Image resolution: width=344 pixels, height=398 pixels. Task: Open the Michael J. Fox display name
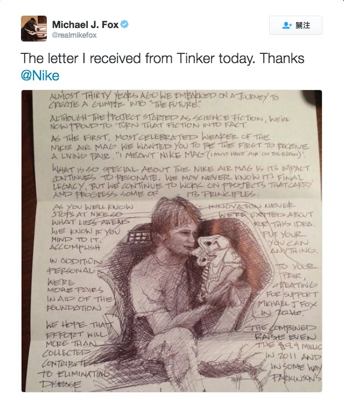point(86,24)
